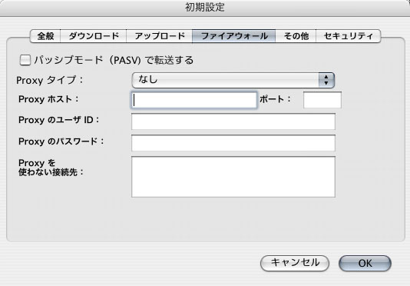
Task: Click the Proxy ホスト text field
Action: [193, 100]
